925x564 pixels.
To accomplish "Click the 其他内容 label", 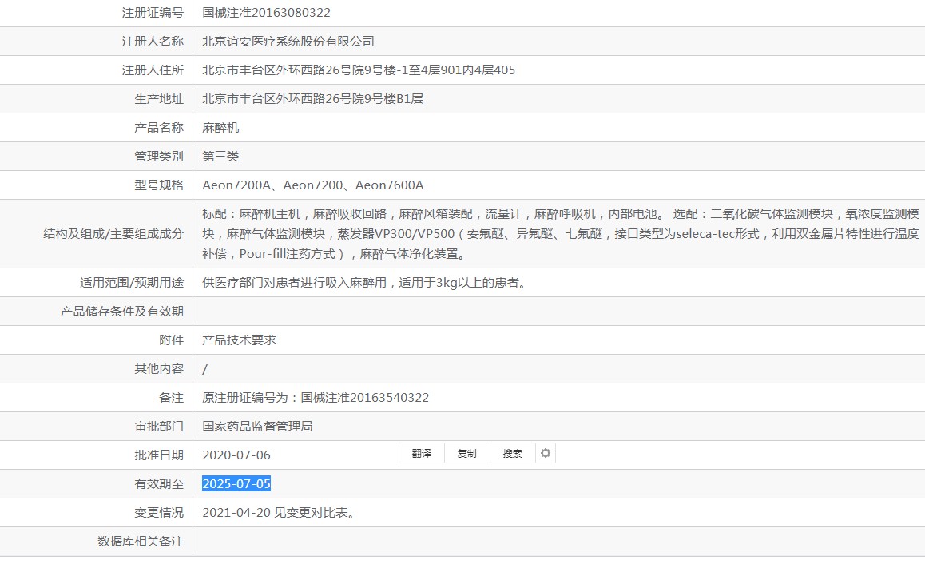I will click(159, 369).
